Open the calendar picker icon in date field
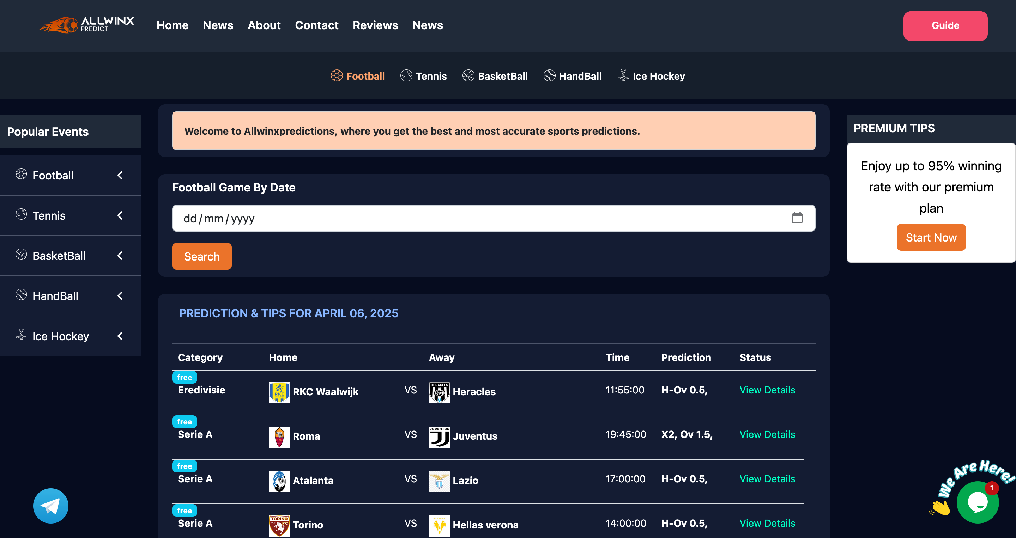Image resolution: width=1016 pixels, height=538 pixels. coord(797,218)
